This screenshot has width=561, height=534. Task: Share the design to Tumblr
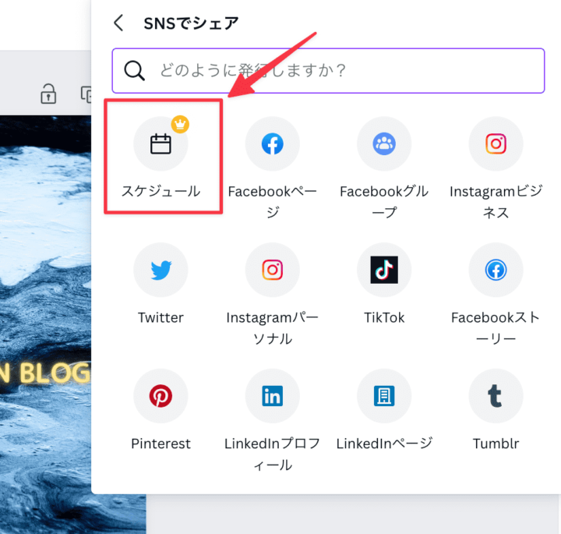click(x=496, y=395)
